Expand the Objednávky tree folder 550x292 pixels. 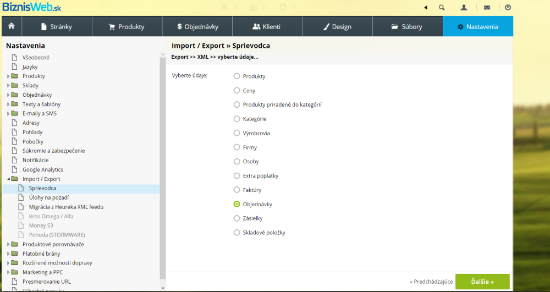pyautogui.click(x=8, y=95)
